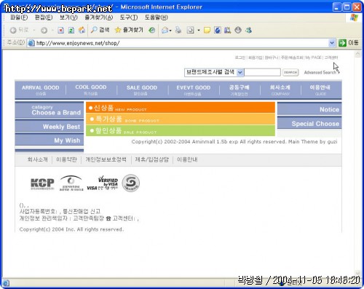Click the Messenger people toolbar icon
The image size is (364, 289).
[x=248, y=30]
